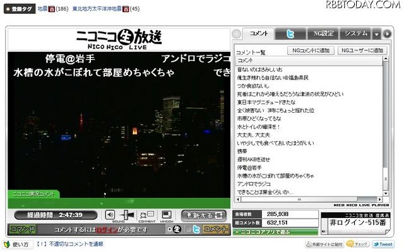Click the 使い方 help button
The image size is (404, 252).
[x=17, y=244]
